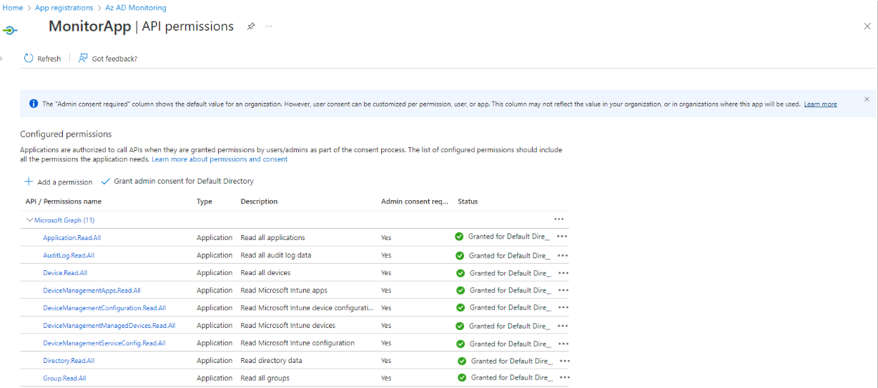Click granted checkmark for AuditLog.Read.All
The height and width of the screenshot is (388, 878).
(460, 255)
